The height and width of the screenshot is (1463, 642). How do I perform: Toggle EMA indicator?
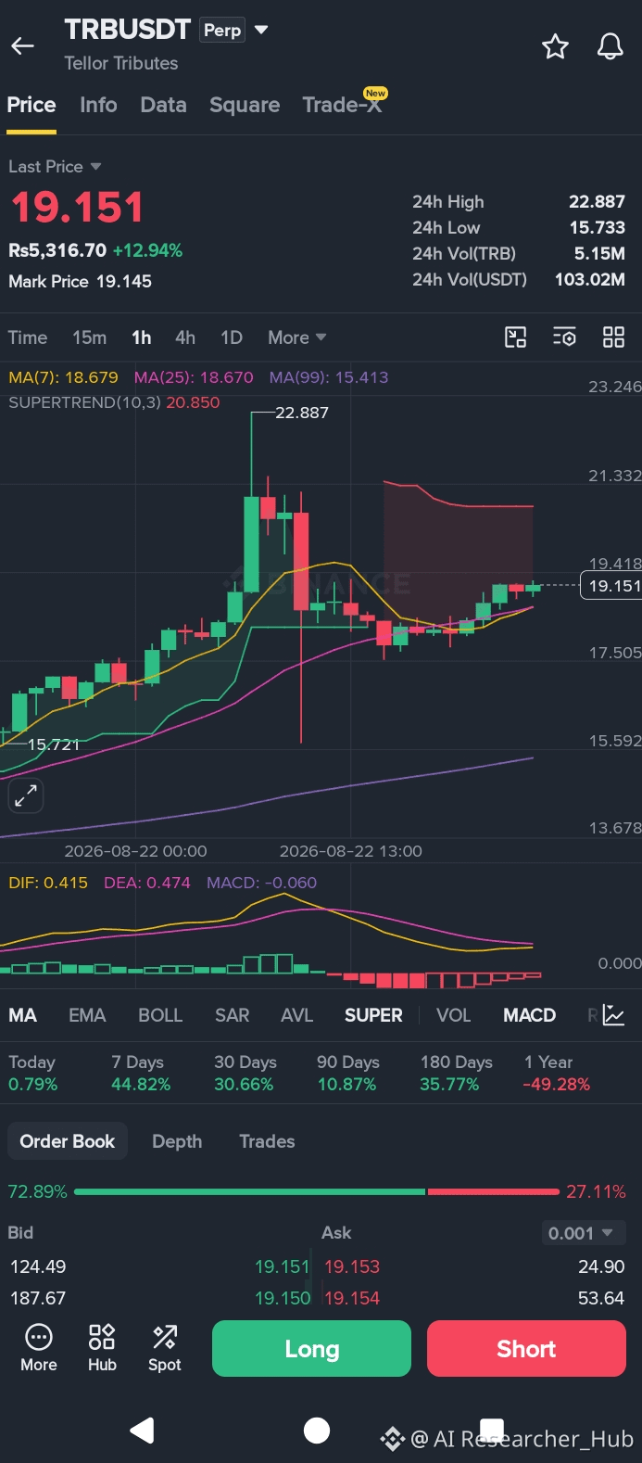coord(87,1015)
